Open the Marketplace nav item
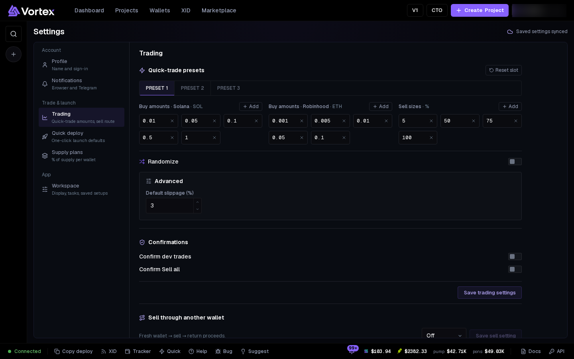Viewport: 574px width, 359px height. [x=219, y=10]
